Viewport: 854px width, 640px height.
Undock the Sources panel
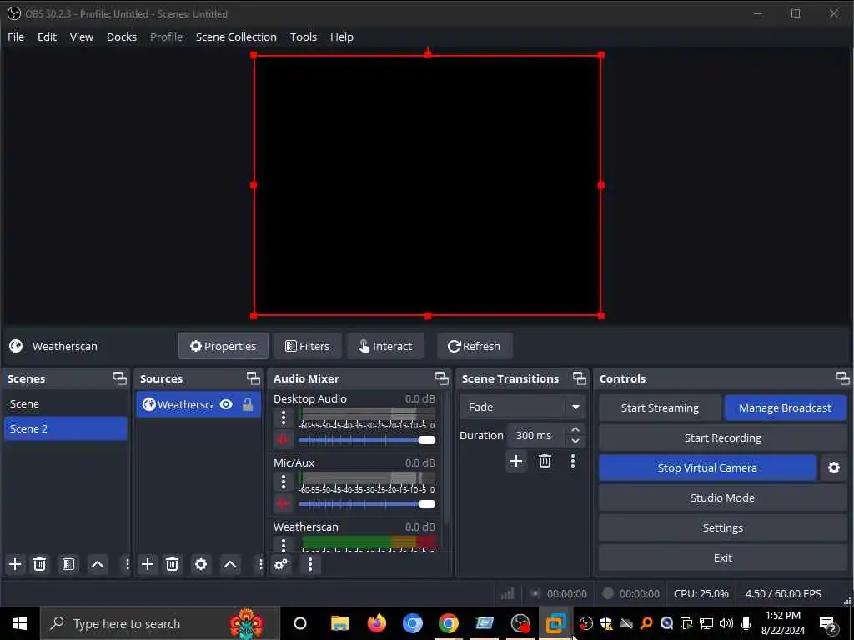click(254, 378)
